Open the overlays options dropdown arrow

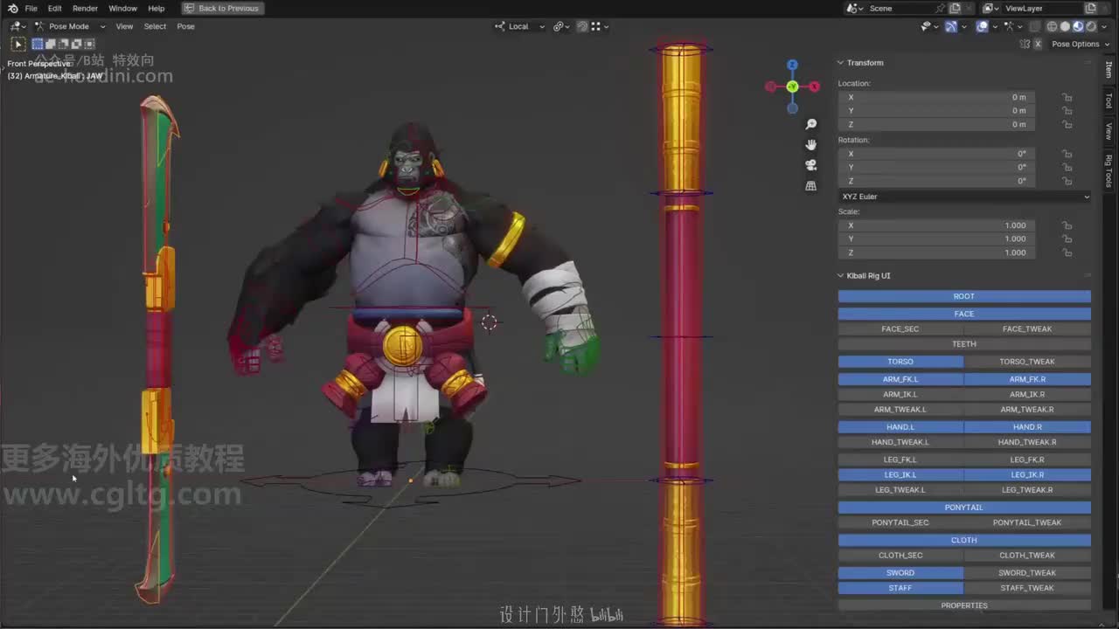[x=995, y=26]
